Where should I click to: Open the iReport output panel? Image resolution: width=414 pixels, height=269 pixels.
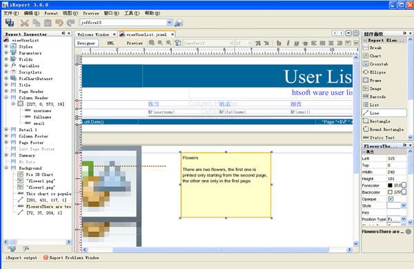pos(21,258)
